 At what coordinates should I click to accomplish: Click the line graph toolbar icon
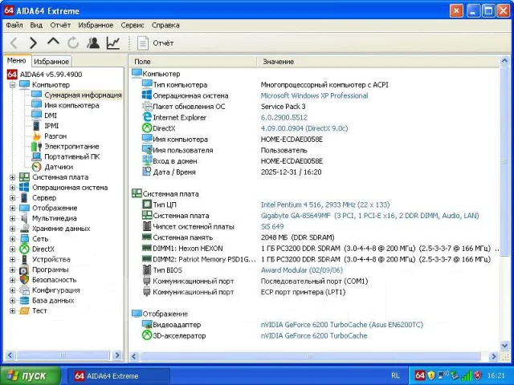[x=113, y=43]
